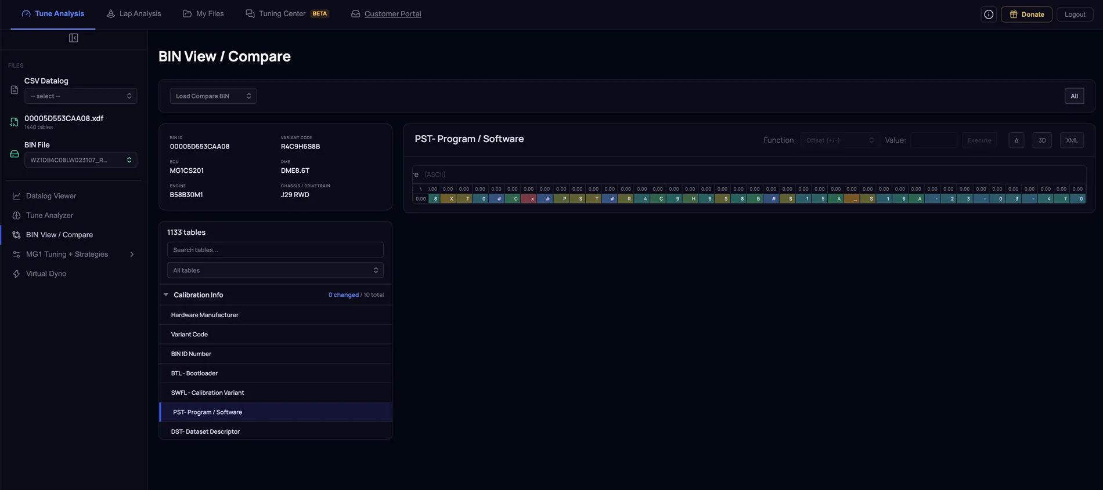Click the Virtual Dyno lightning icon
This screenshot has width=1103, height=490.
[16, 274]
